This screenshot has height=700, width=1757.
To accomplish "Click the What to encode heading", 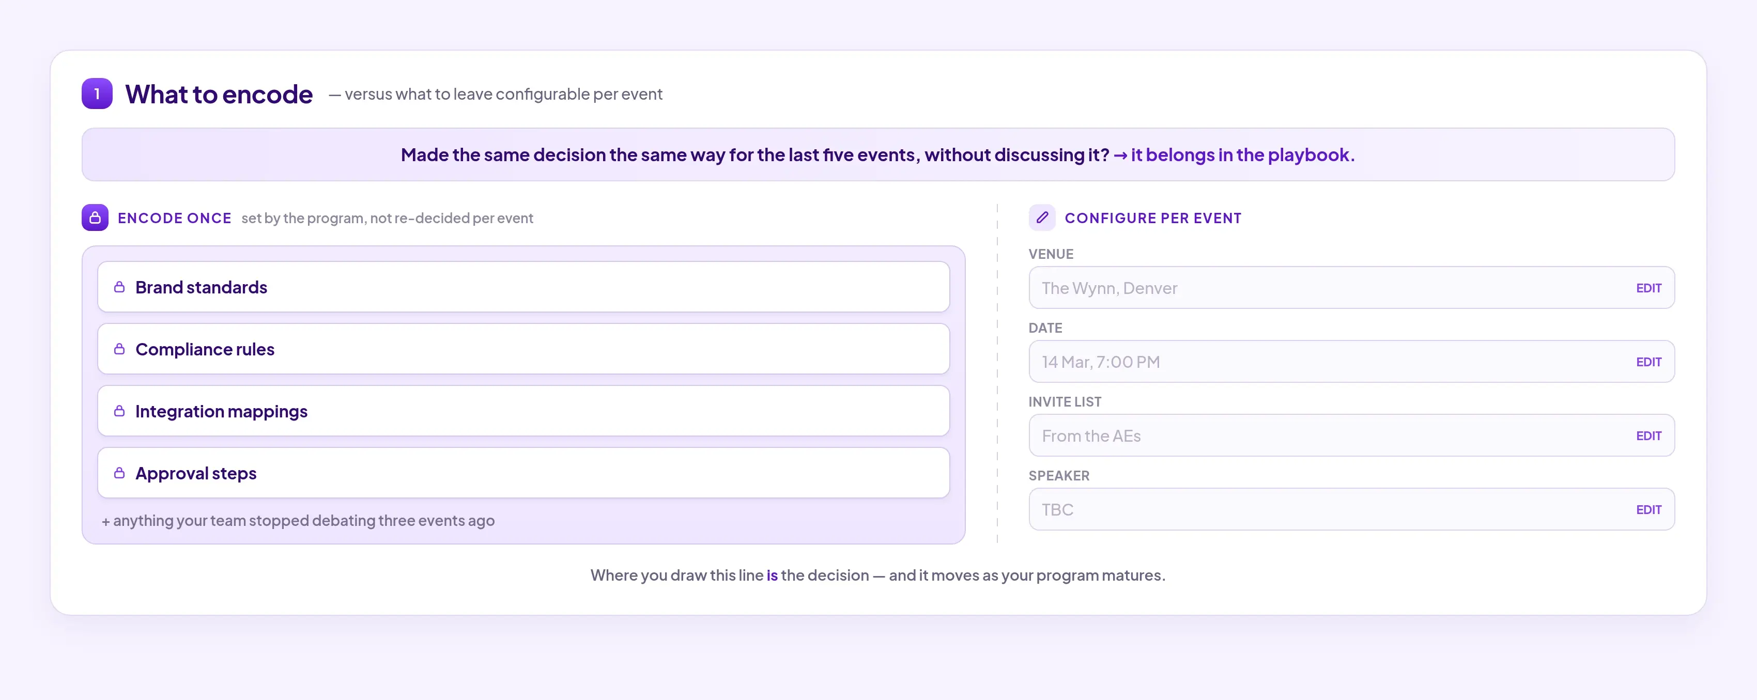I will pos(219,94).
